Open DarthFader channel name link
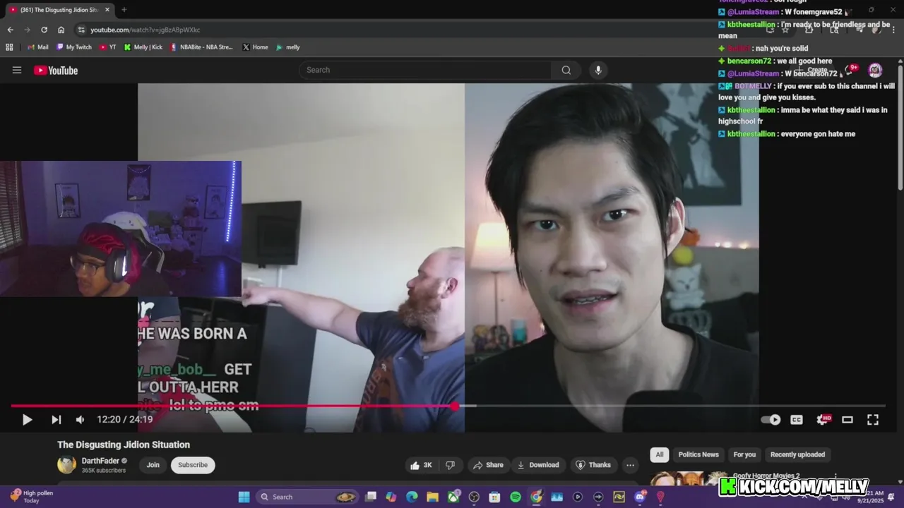This screenshot has width=904, height=508. [100, 461]
